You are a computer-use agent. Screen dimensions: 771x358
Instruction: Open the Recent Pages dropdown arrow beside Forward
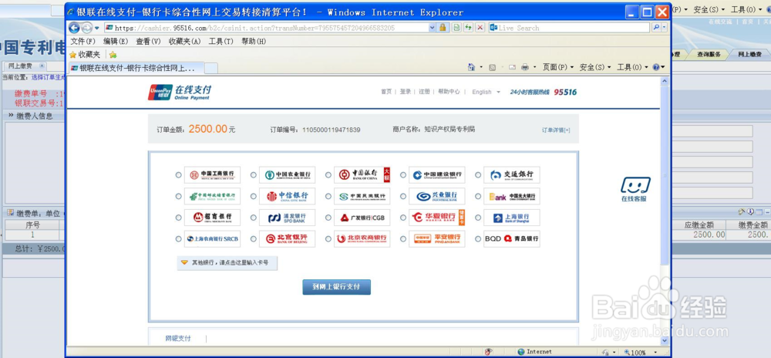[x=97, y=28]
